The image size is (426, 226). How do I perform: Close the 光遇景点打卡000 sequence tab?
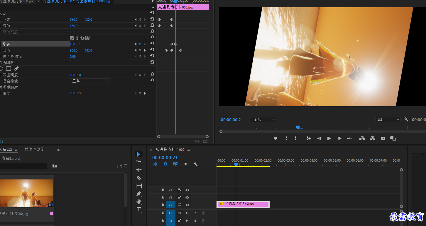pos(151,150)
